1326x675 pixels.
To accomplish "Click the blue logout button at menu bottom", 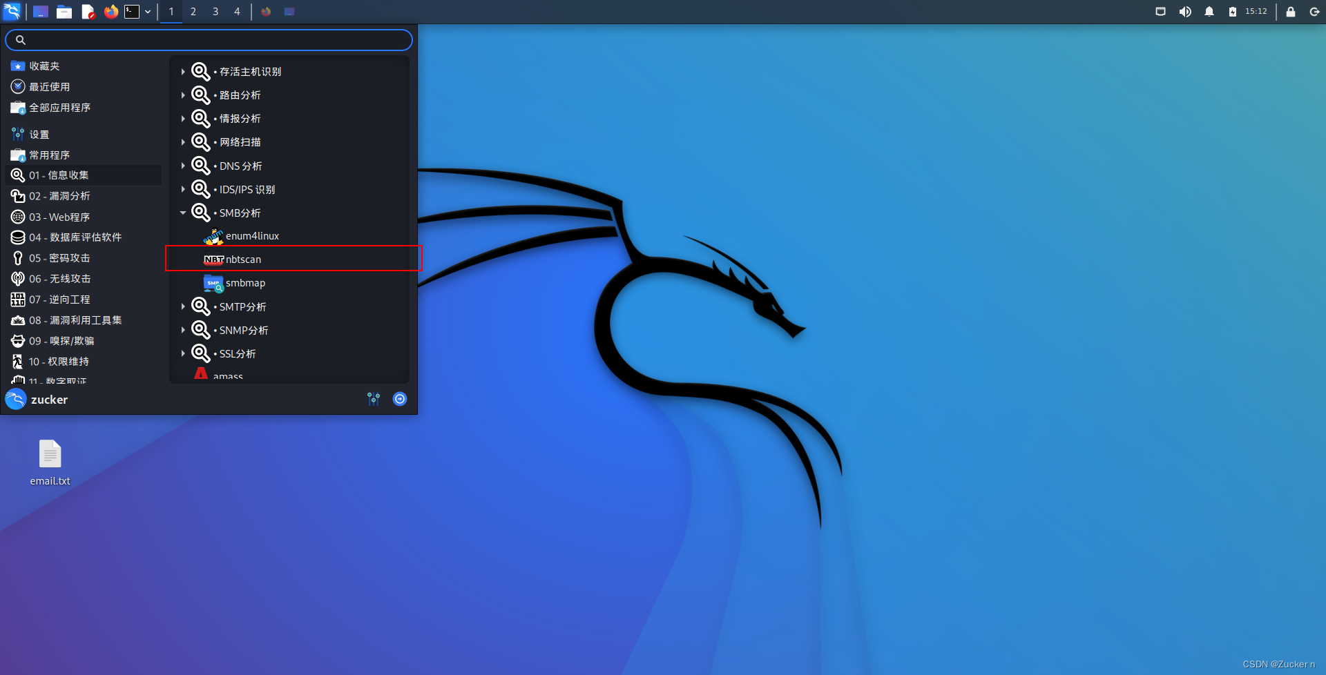I will tap(400, 399).
